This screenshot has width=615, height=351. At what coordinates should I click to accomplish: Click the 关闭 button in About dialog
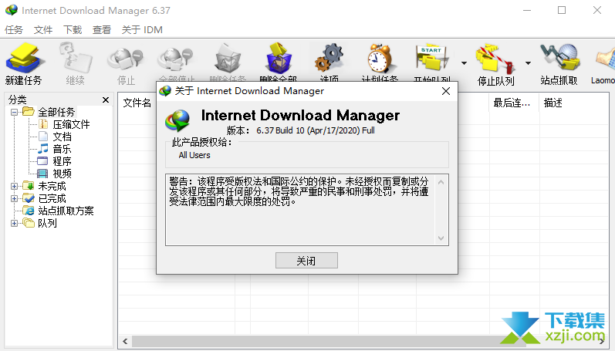(306, 261)
